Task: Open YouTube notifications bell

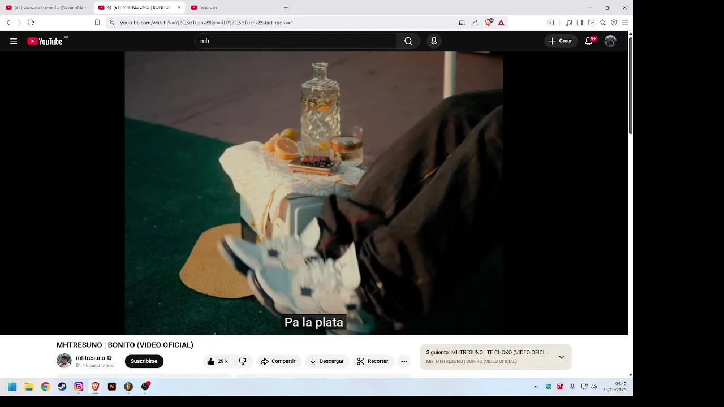Action: click(589, 41)
